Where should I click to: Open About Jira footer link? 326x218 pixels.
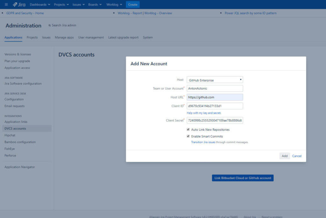point(250,217)
